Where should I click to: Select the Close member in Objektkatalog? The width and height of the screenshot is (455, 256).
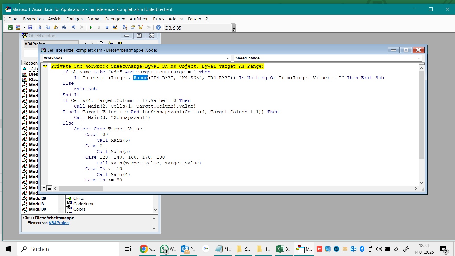click(78, 199)
